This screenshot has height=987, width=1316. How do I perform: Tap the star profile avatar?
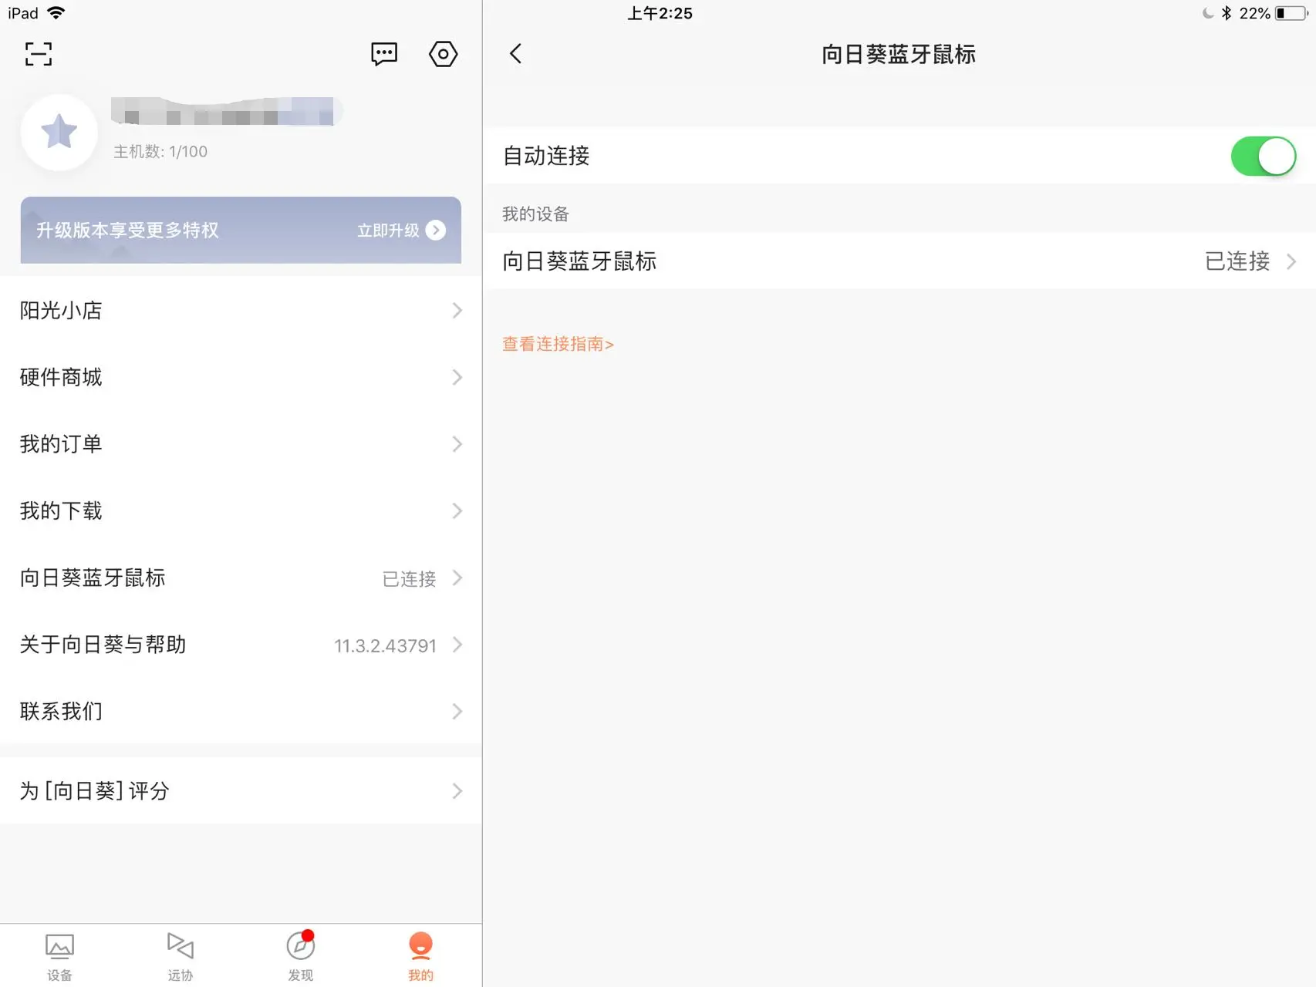59,132
